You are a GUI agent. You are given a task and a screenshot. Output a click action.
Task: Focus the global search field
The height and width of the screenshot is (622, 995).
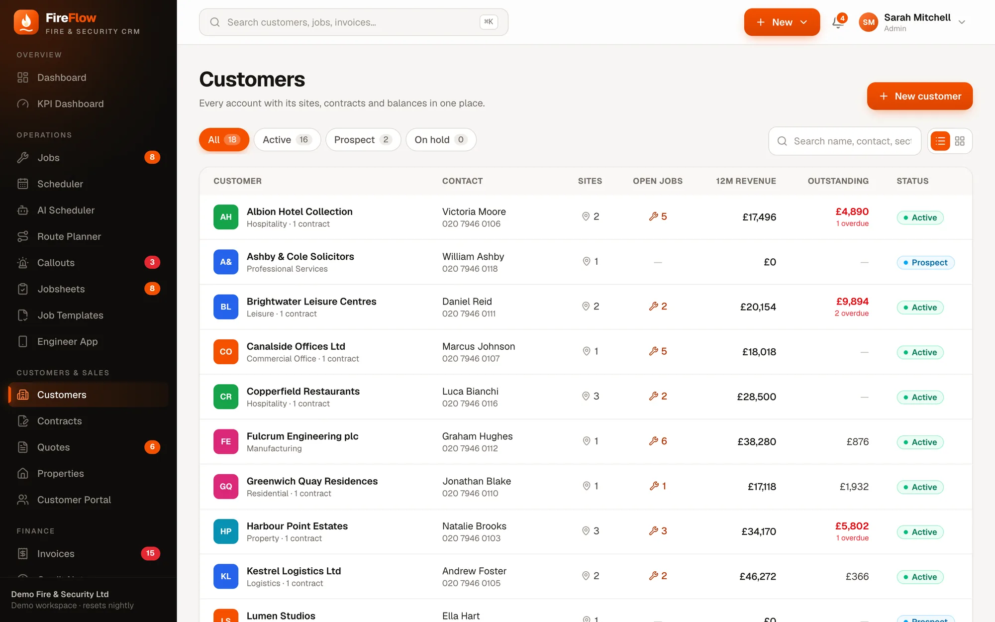354,22
